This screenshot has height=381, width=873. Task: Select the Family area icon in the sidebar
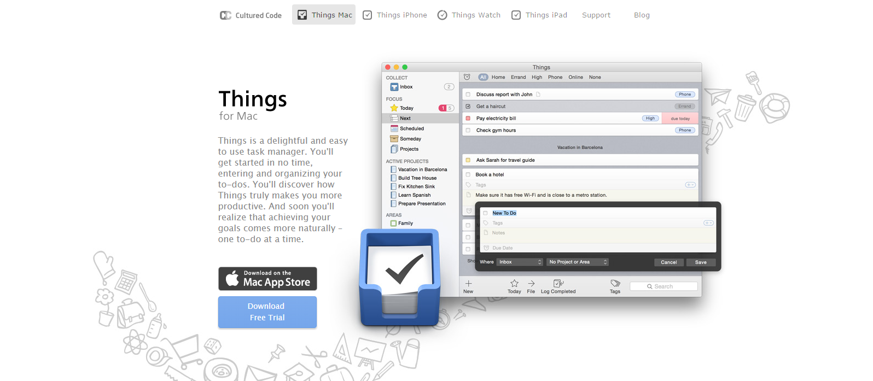click(x=393, y=223)
